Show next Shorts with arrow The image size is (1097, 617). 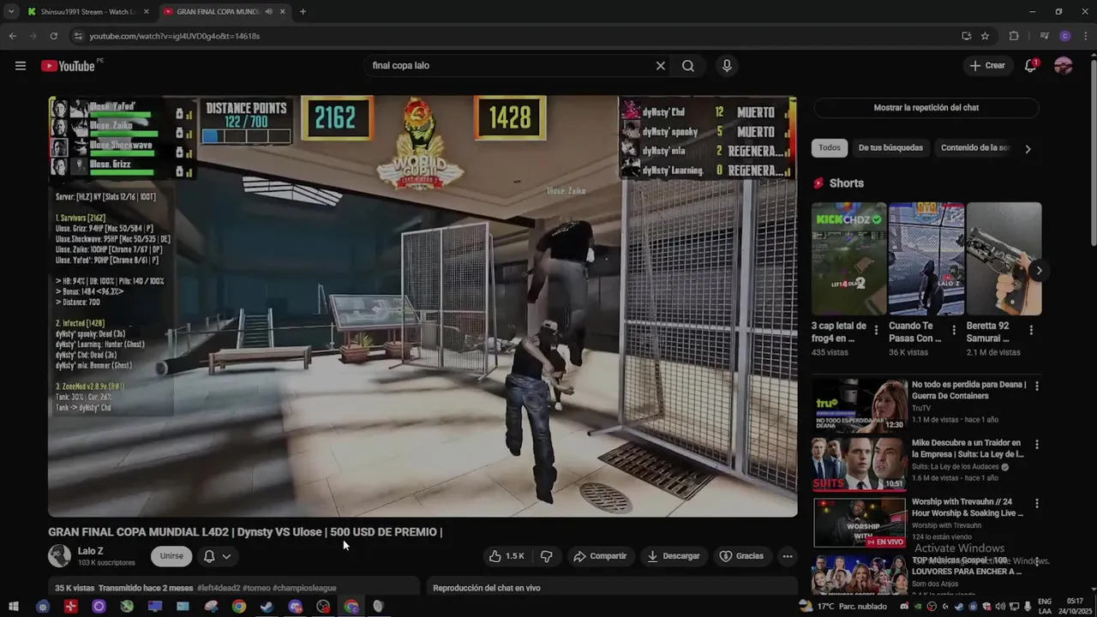pyautogui.click(x=1039, y=271)
